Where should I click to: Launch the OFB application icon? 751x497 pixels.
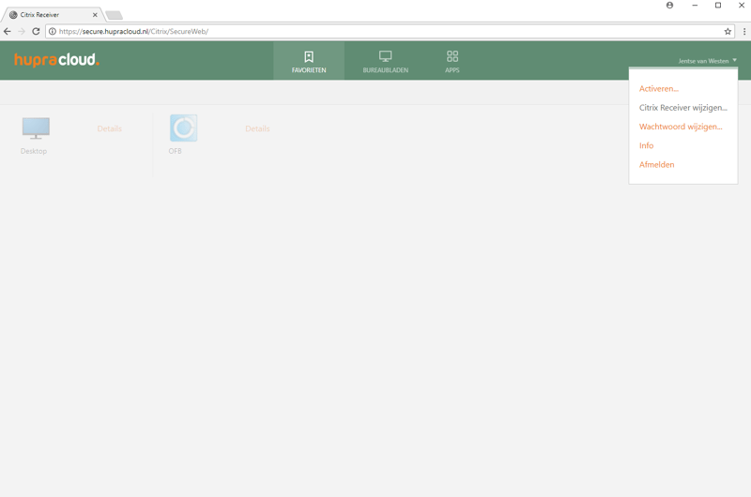[183, 128]
